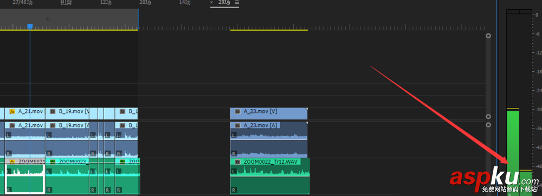Switch to the 12场 sequence tab
542x196 pixels.
point(106,2)
